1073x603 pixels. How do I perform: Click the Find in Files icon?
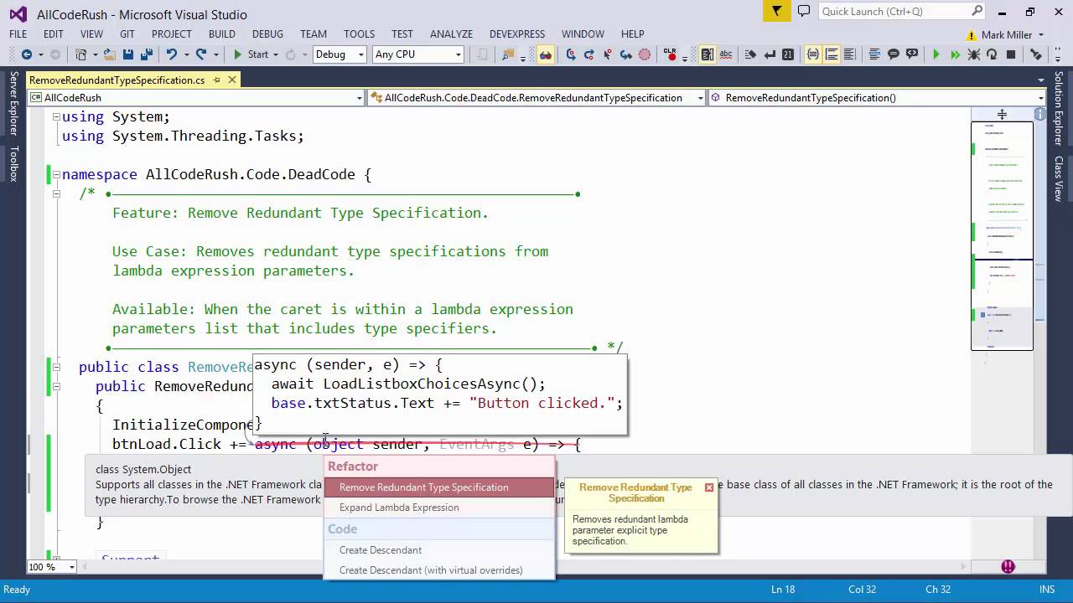click(x=507, y=54)
